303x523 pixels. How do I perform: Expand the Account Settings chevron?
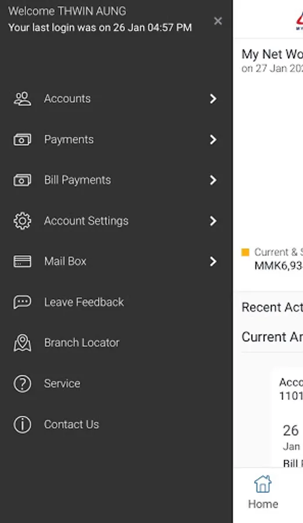click(x=214, y=221)
